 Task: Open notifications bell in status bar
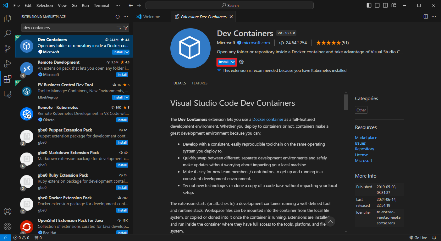[434, 238]
